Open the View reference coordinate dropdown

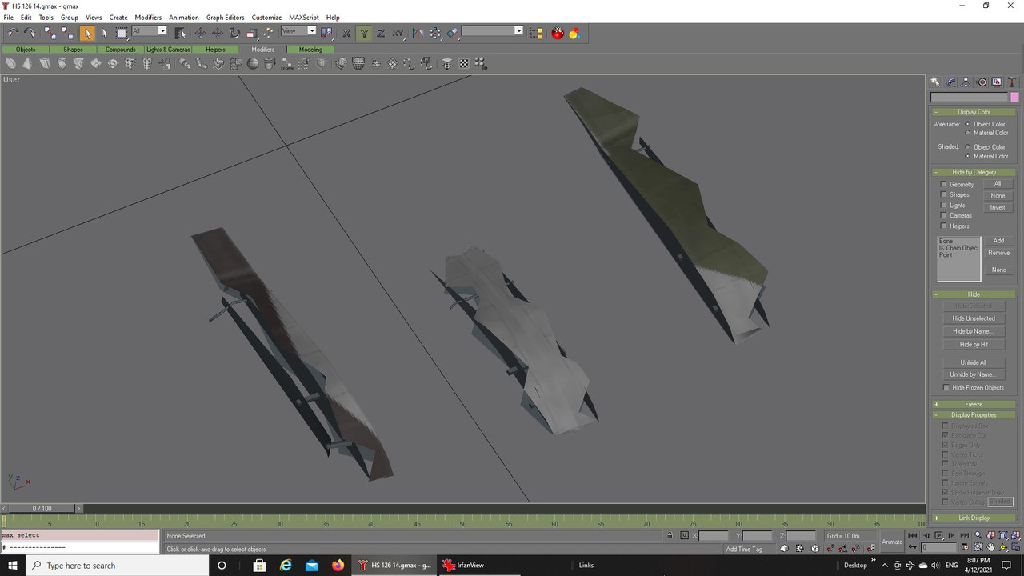point(311,31)
